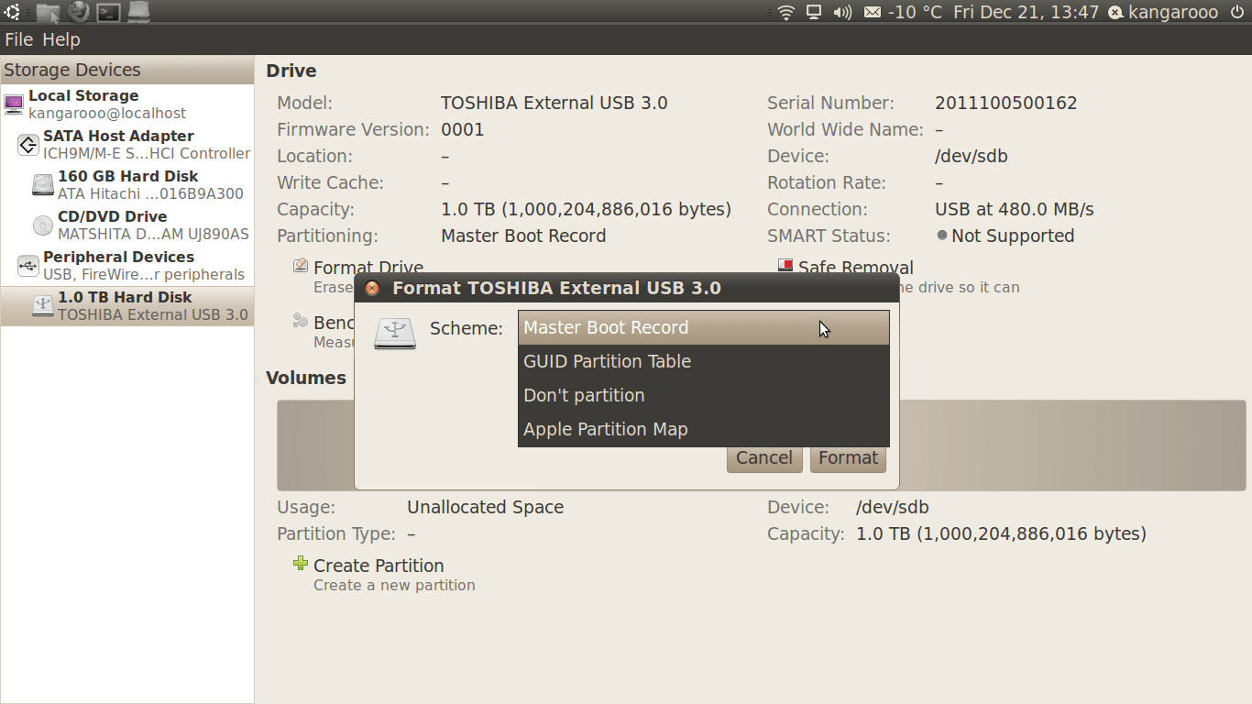Click Format Drive icon
Viewport: 1252px width, 704px height.
(301, 266)
